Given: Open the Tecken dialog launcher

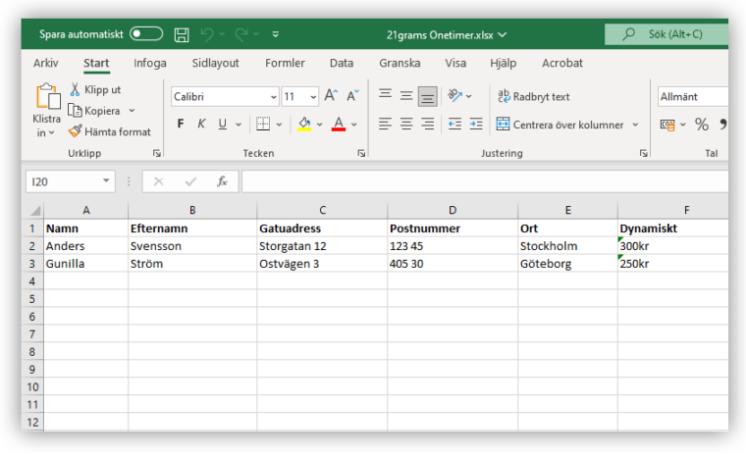Looking at the screenshot, I should (x=361, y=153).
